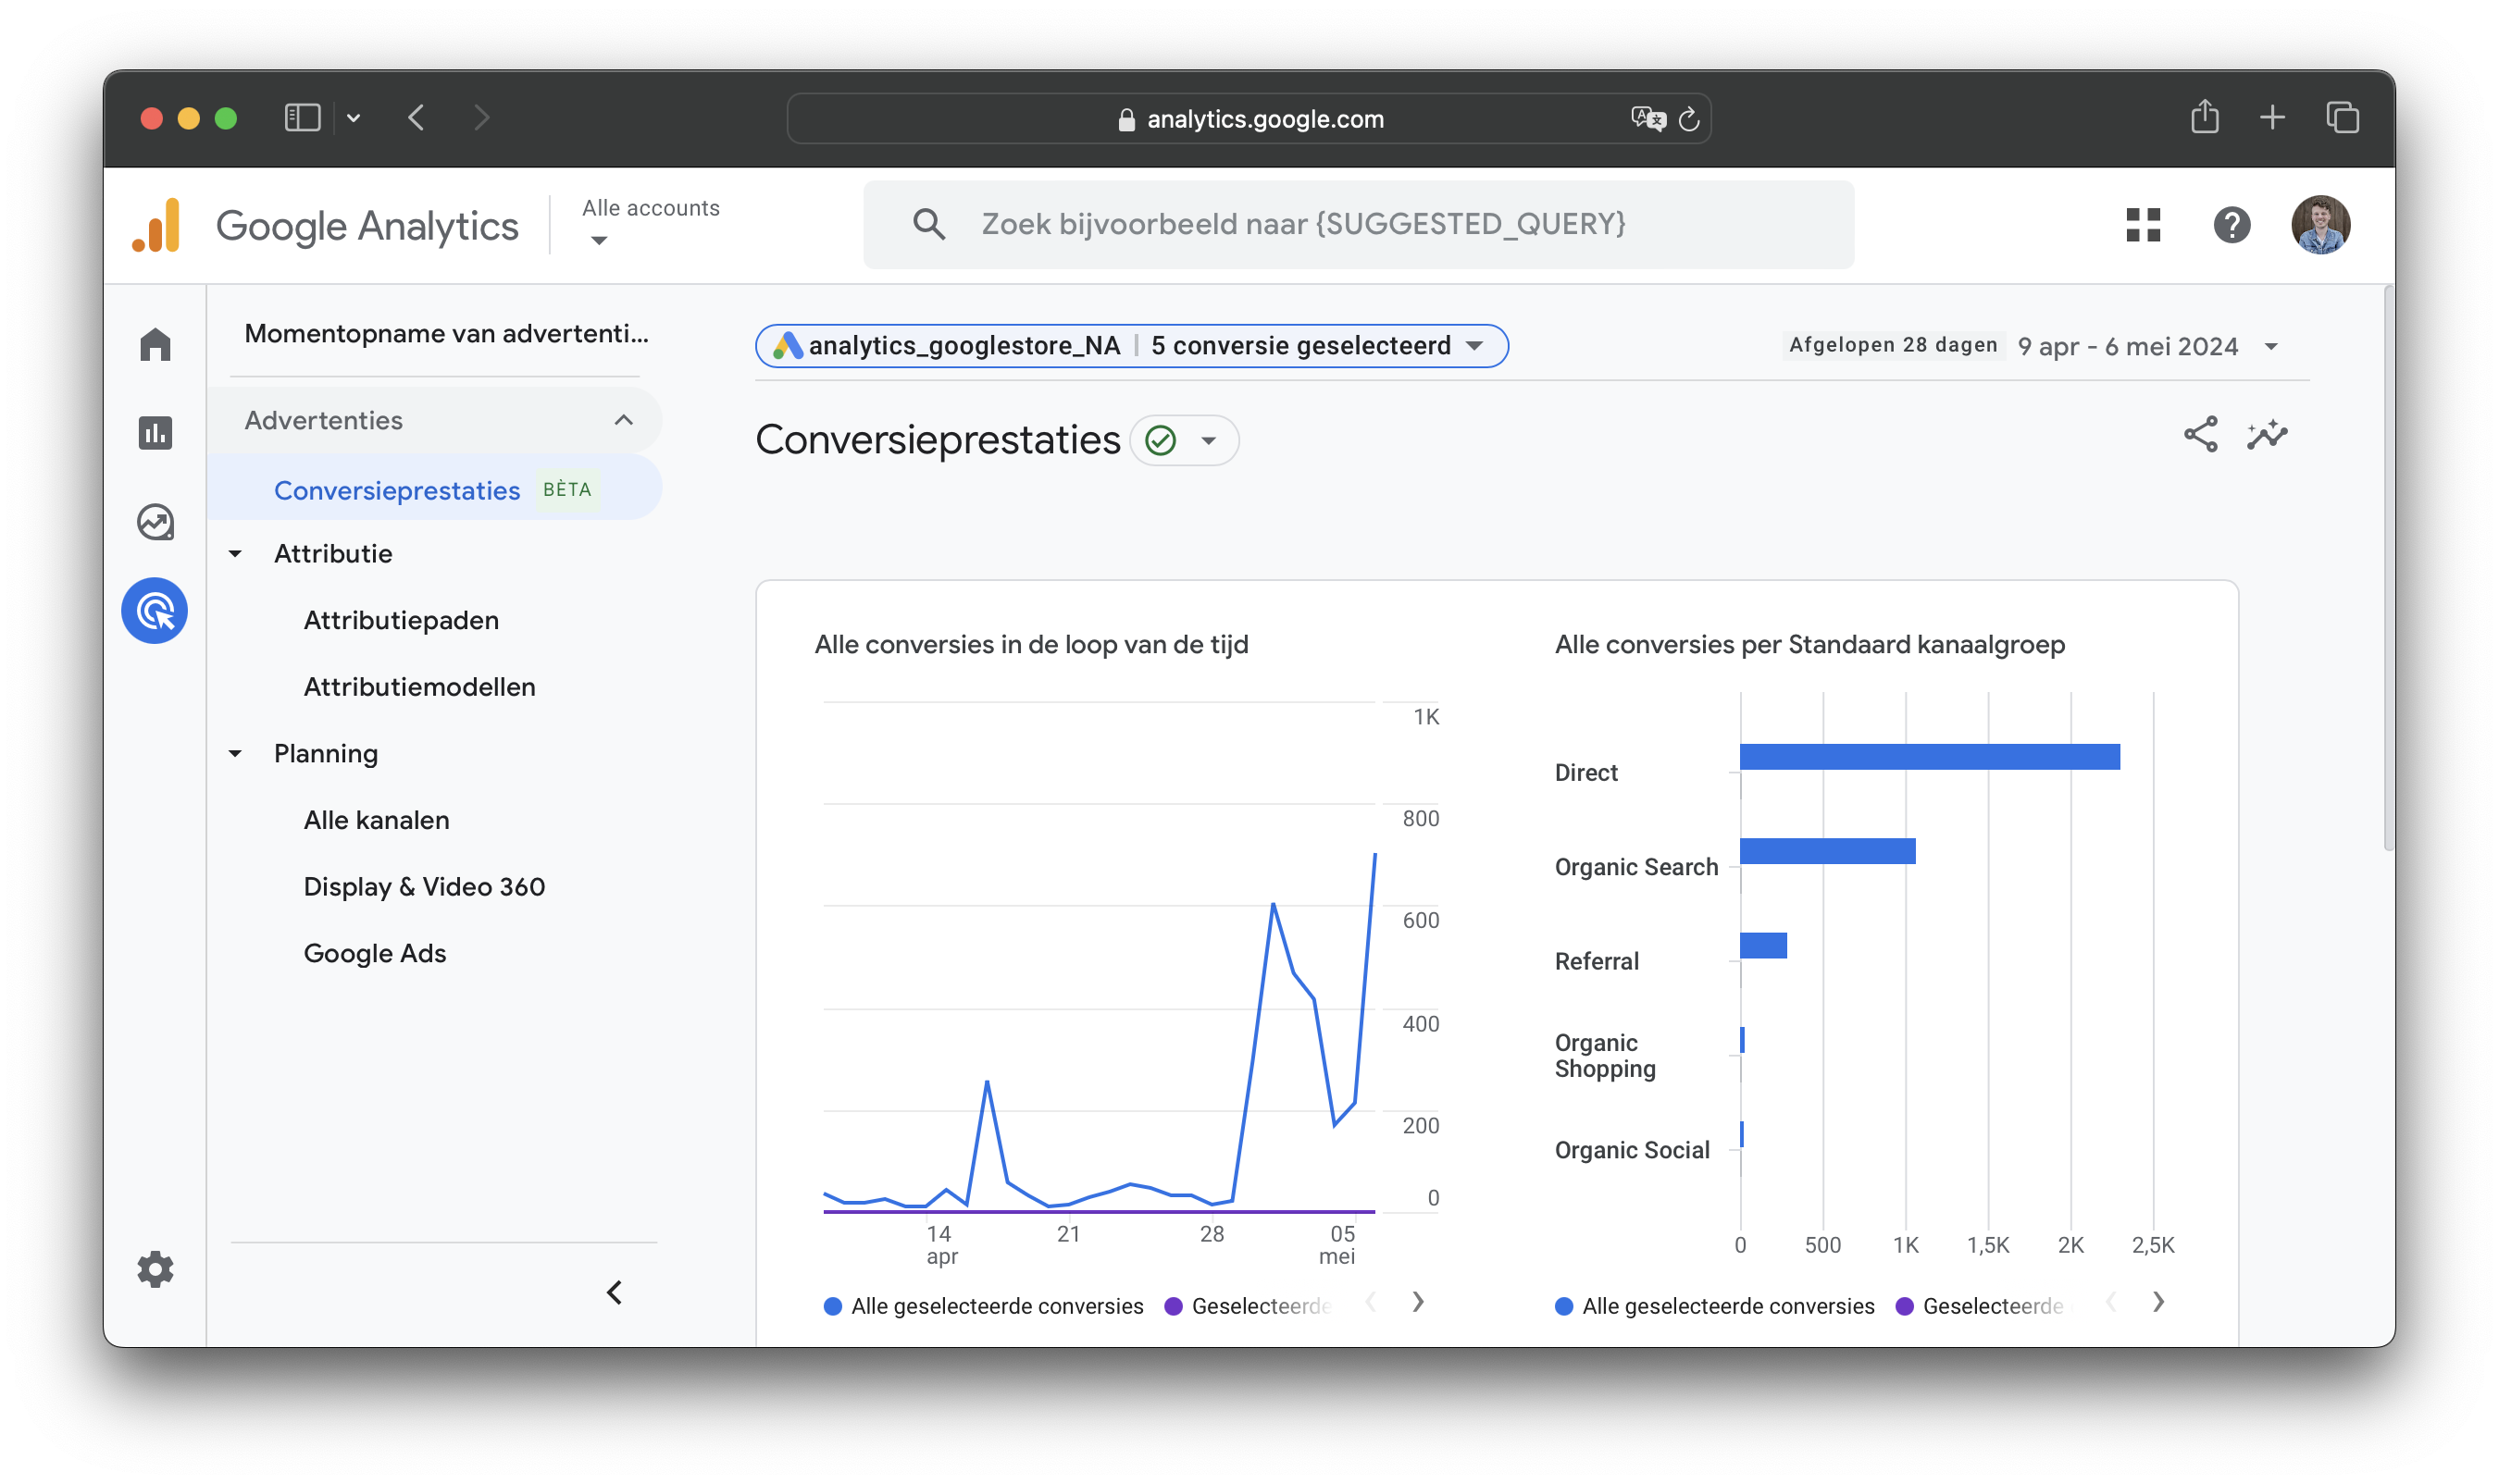Screen dimensions: 2499x1484
Task: Open Display & Video 360 report
Action: 424,887
